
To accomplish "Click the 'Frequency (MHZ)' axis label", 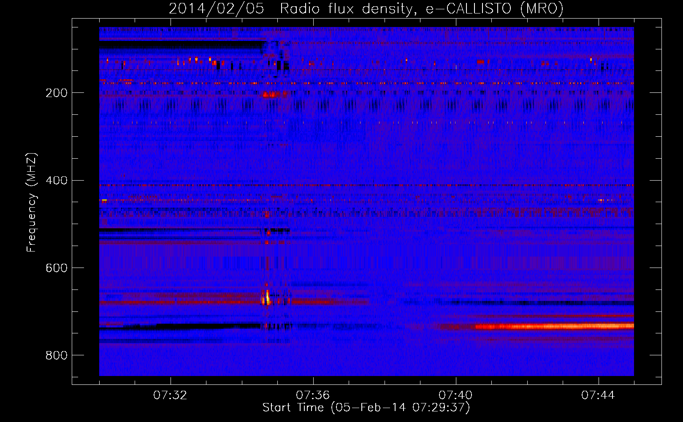I will coord(32,202).
